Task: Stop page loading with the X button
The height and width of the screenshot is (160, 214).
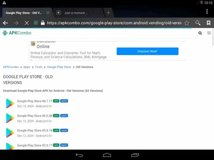Action: click(26, 23)
